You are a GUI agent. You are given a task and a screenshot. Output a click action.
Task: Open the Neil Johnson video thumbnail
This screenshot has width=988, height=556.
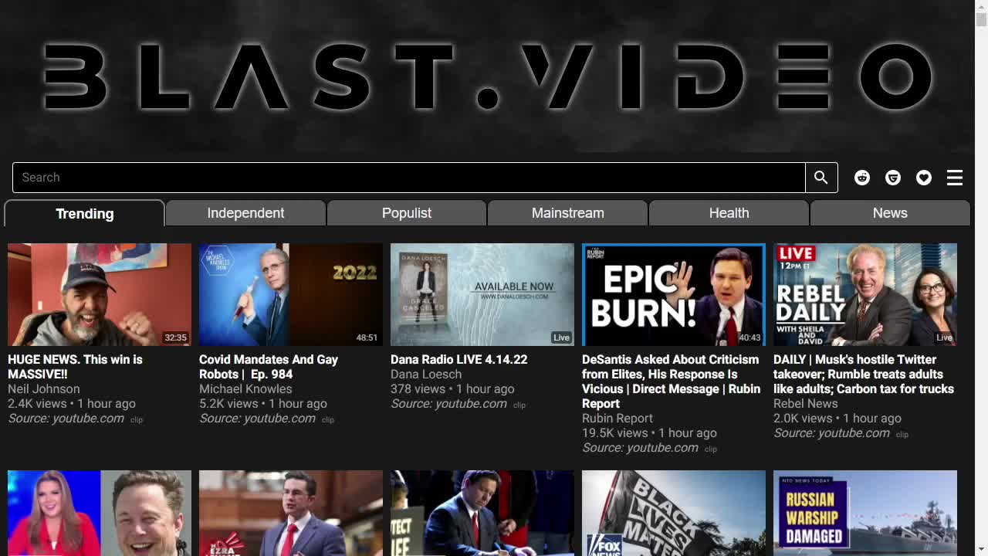pyautogui.click(x=100, y=295)
